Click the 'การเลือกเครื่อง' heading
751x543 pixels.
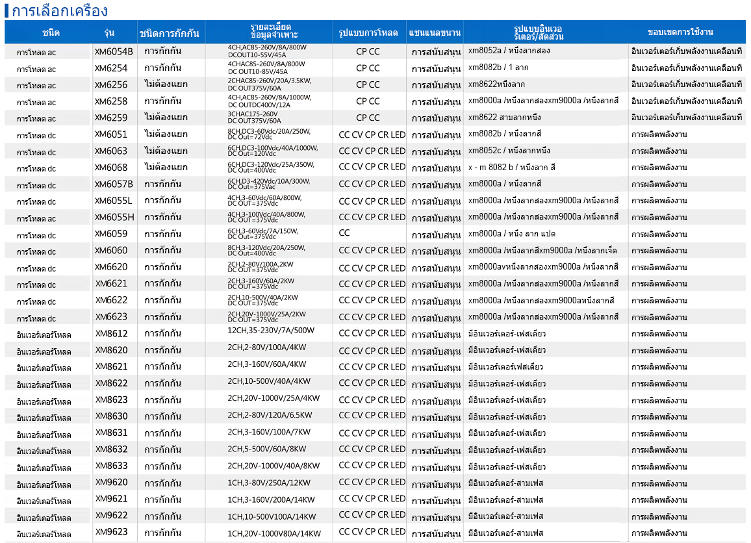click(59, 10)
